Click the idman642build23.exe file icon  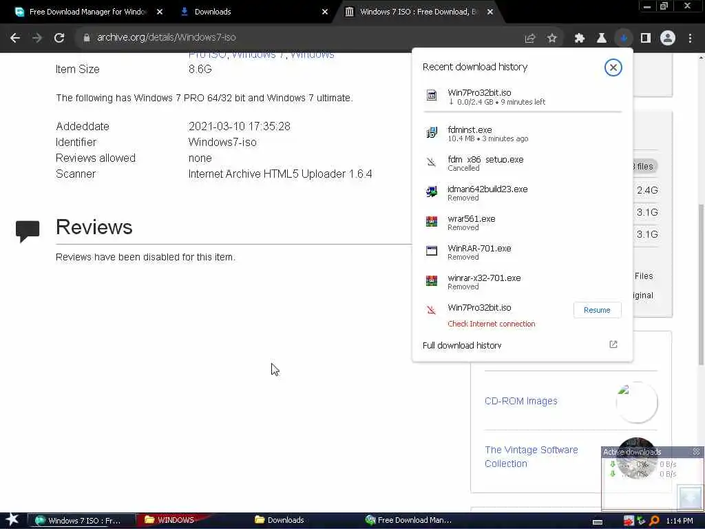432,191
